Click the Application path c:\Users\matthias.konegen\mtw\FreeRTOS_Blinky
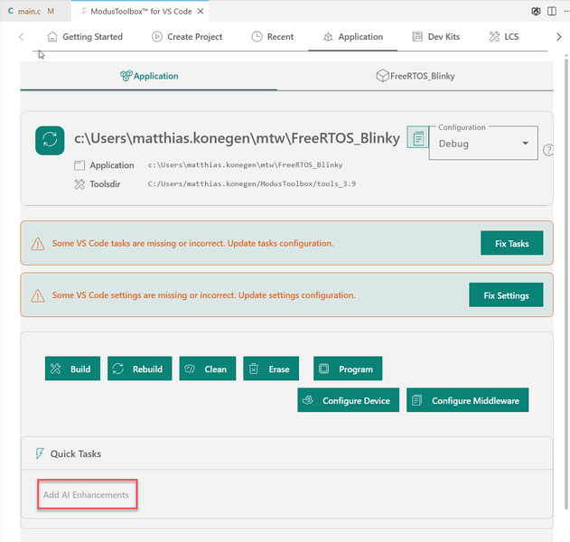Viewport: 570px width, 542px height. [246, 165]
